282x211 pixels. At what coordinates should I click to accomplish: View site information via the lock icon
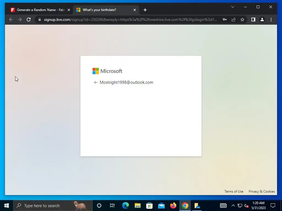[x=40, y=20]
